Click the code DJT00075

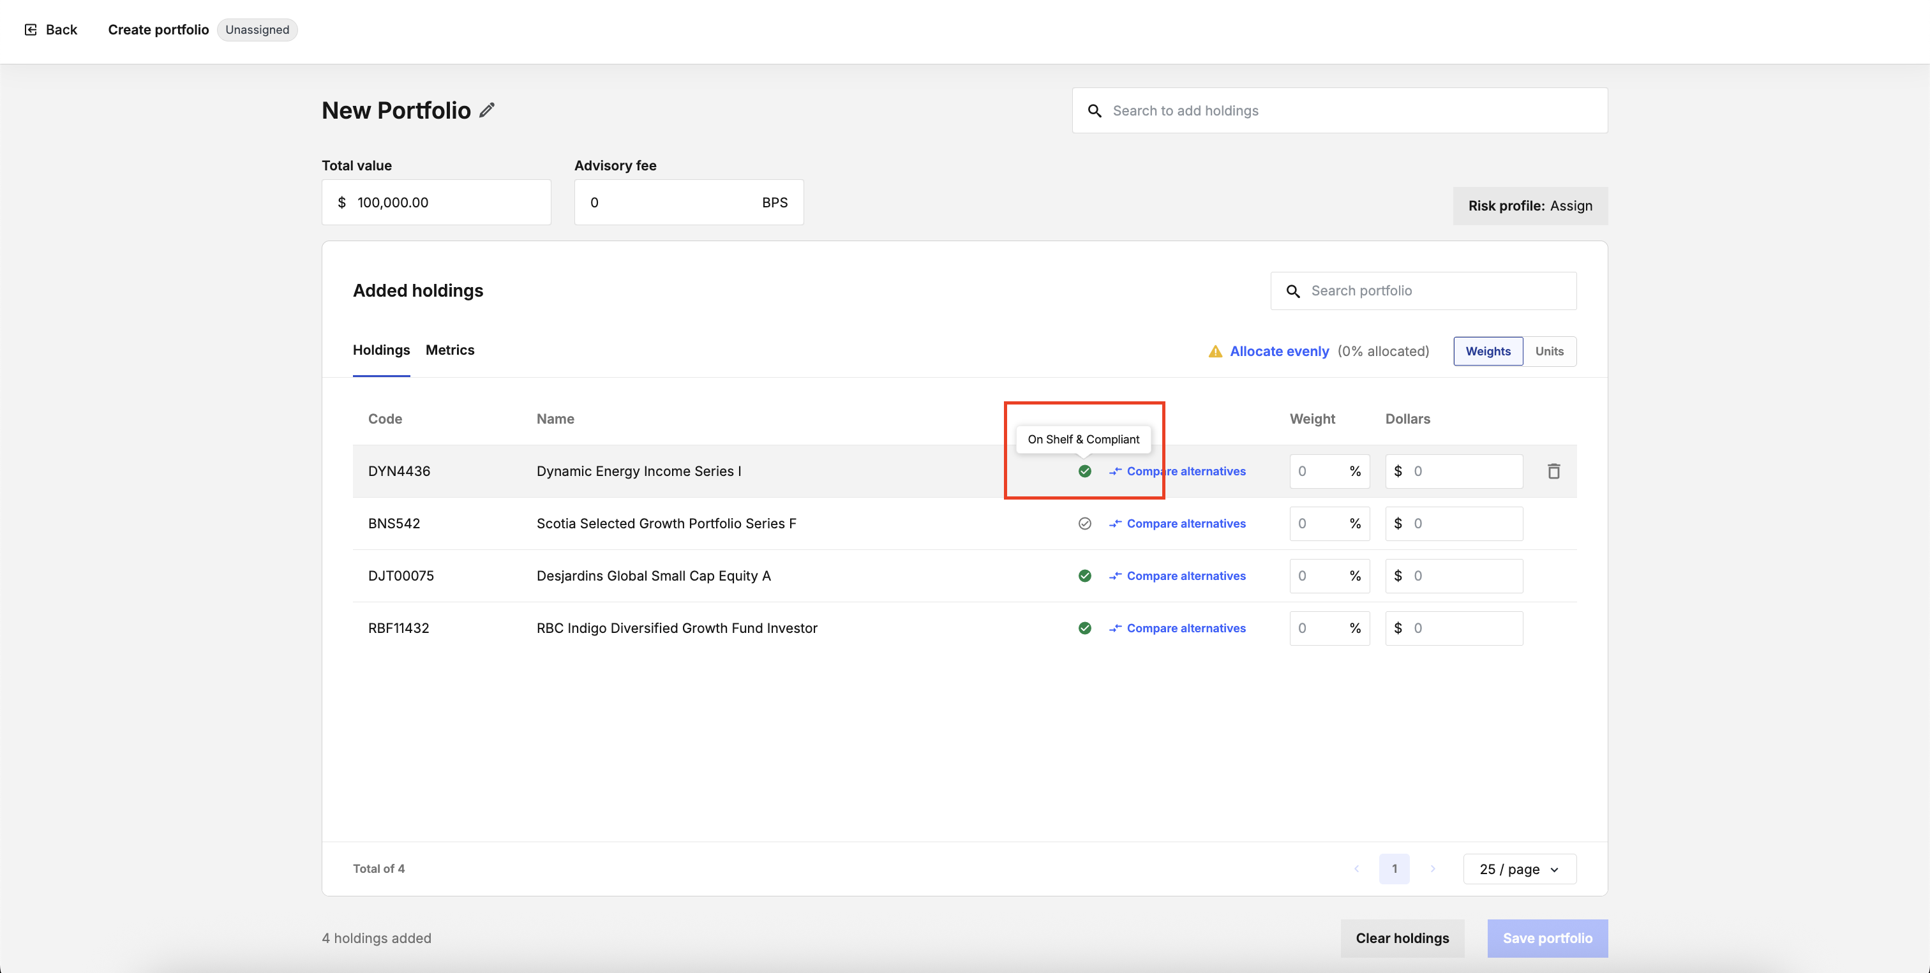(x=401, y=576)
